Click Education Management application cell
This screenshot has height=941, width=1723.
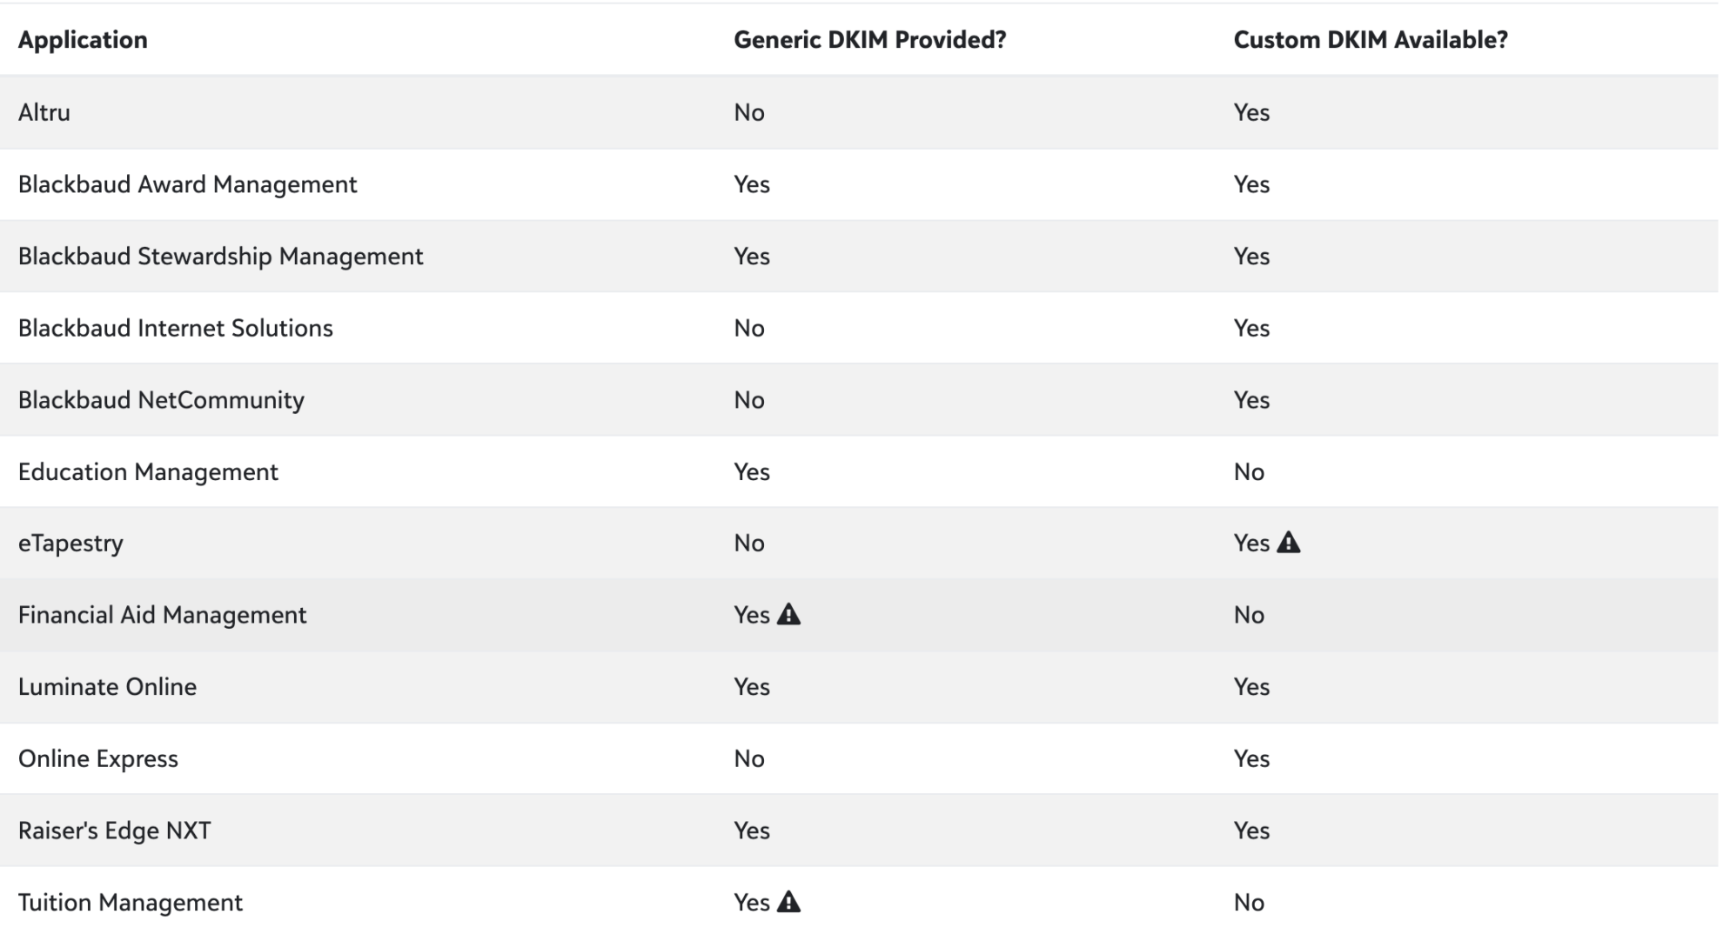[148, 471]
